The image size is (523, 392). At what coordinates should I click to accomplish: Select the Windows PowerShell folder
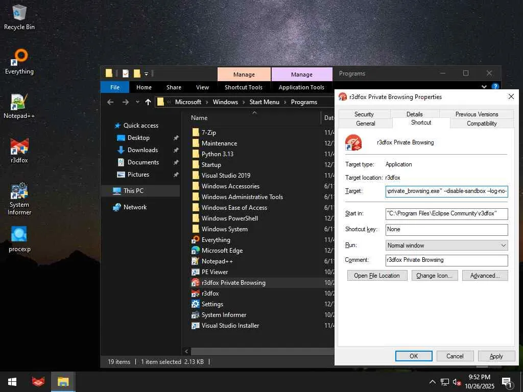(x=229, y=218)
